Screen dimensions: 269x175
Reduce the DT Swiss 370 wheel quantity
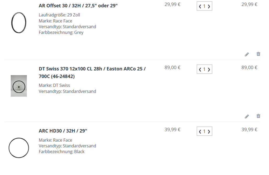coord(200,69)
